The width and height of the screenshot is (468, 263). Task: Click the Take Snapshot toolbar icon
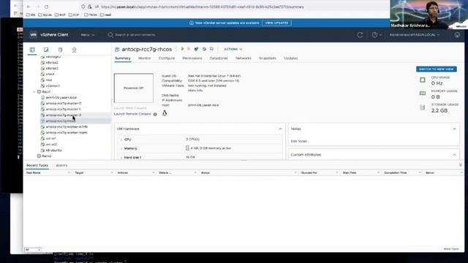[x=211, y=49]
